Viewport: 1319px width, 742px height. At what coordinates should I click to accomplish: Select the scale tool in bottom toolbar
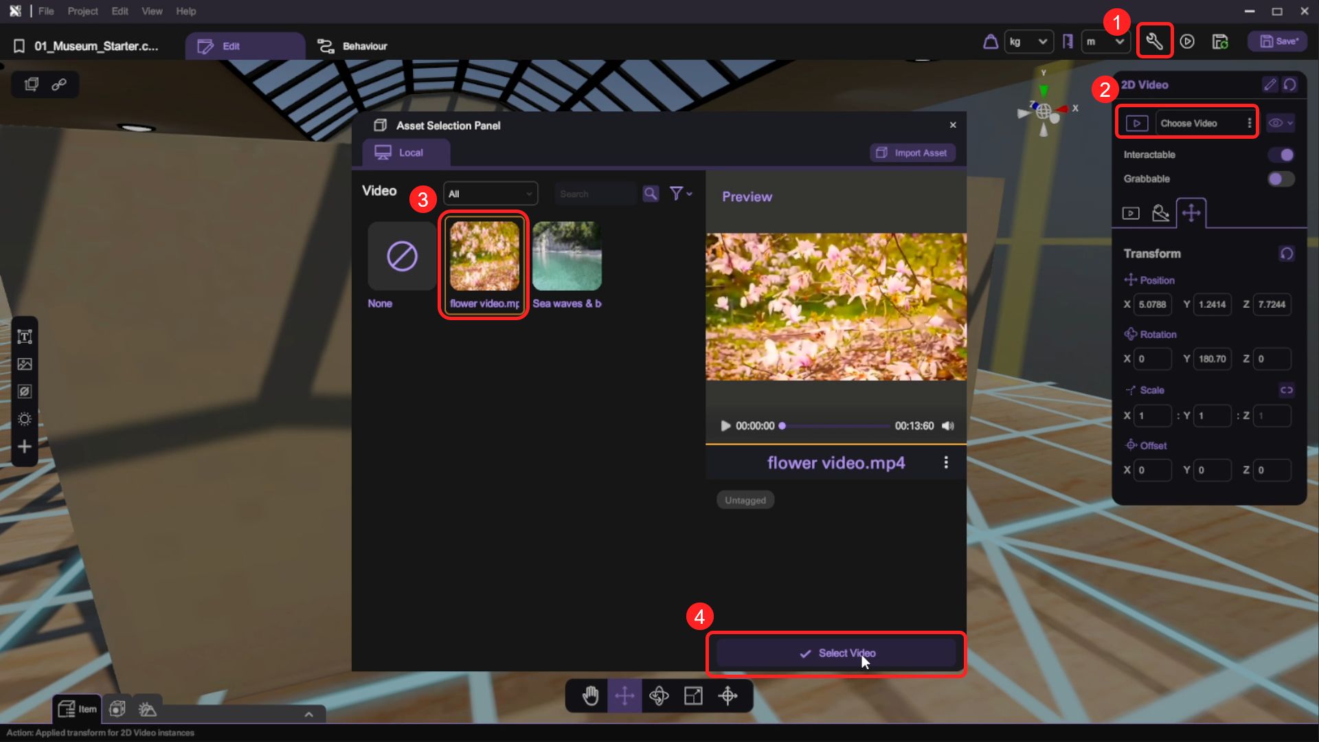693,696
